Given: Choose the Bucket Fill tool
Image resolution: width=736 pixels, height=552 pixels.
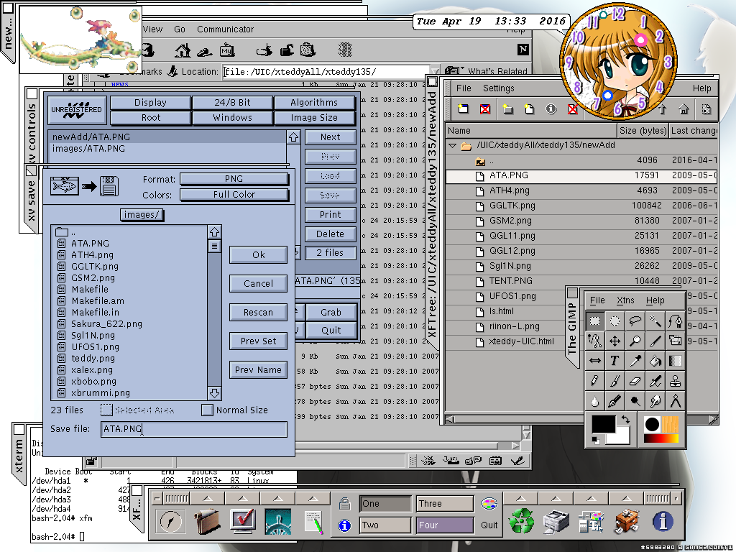Looking at the screenshot, I should click(655, 361).
